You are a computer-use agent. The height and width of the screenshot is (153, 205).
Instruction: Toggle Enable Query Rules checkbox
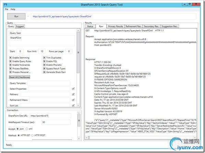[x=10, y=61]
